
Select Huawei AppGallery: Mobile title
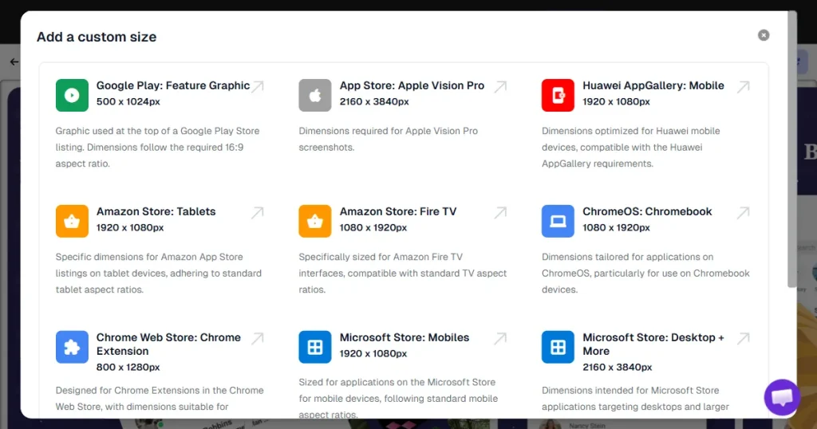(x=653, y=85)
